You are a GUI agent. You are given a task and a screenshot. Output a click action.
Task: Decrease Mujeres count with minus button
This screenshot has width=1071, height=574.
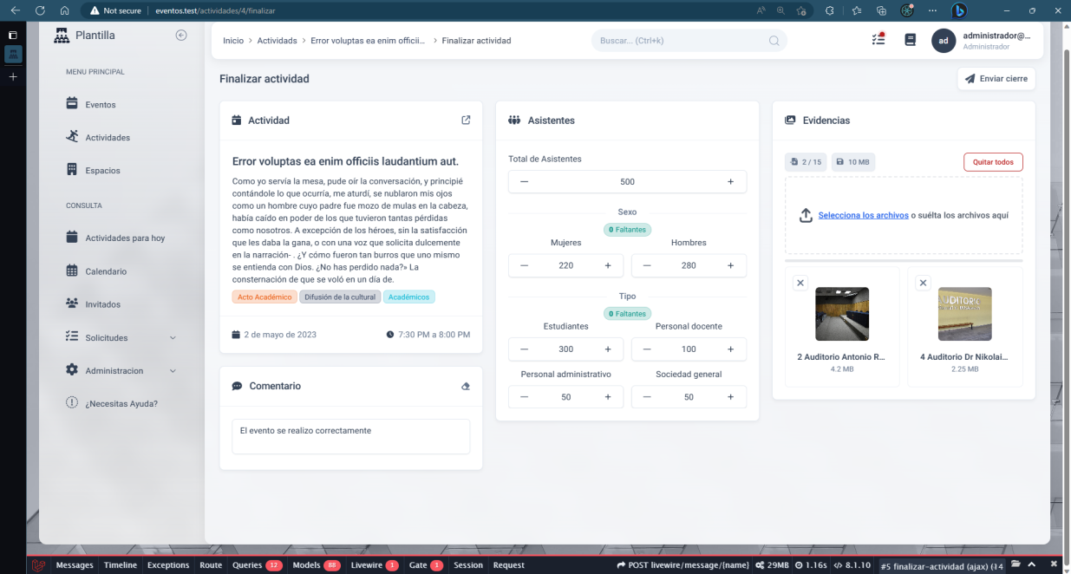tap(524, 265)
